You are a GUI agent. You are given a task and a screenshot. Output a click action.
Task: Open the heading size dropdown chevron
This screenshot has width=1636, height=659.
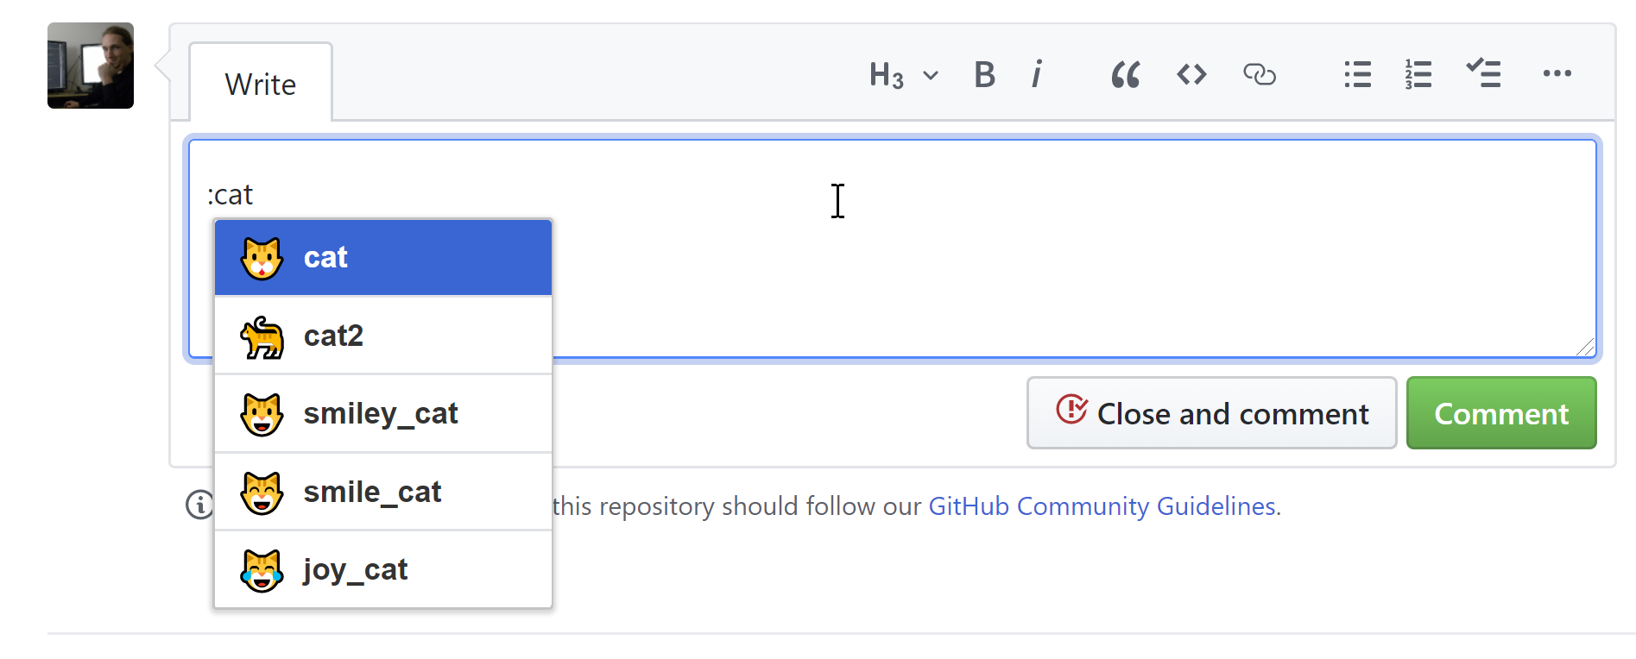930,76
